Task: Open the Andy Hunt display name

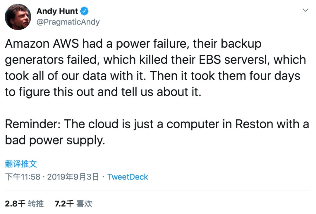Action: click(57, 11)
